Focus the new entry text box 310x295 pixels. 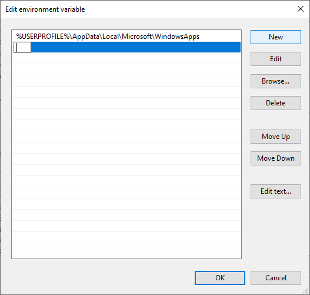22,47
